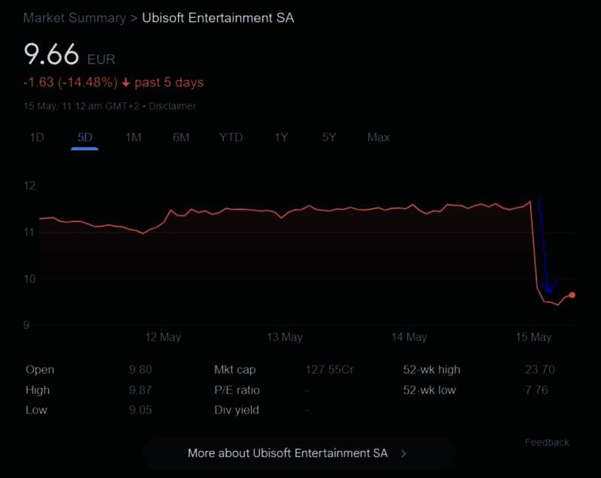601x478 pixels.
Task: Display the Max historical chart
Action: click(x=377, y=138)
